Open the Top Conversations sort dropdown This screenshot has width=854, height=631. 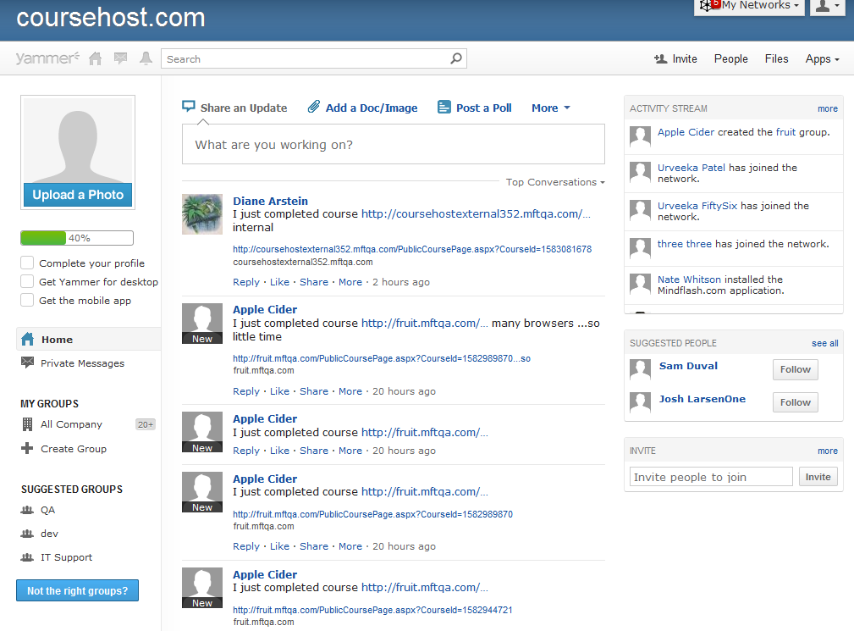coord(555,182)
